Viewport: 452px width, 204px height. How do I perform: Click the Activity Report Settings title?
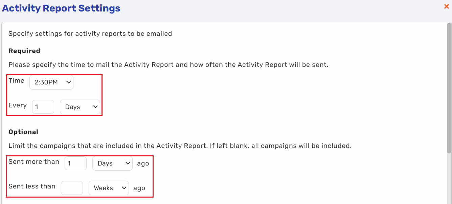[x=61, y=8]
